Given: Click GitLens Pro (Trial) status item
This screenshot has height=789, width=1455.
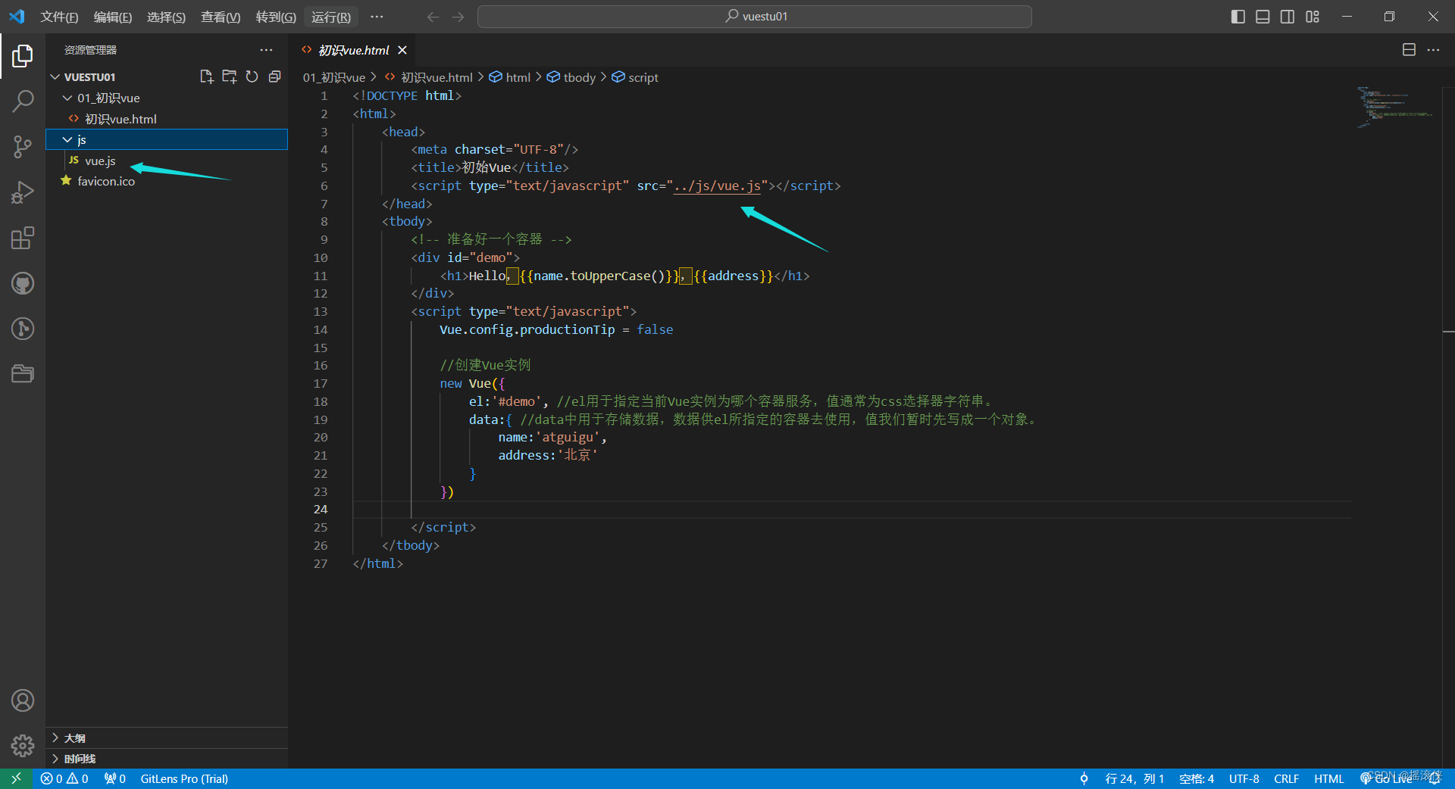Looking at the screenshot, I should coord(184,778).
